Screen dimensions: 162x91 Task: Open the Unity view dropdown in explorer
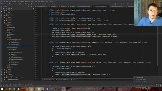(6, 6)
